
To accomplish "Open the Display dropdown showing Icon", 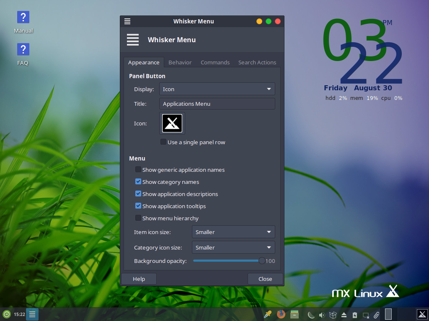I will (x=217, y=89).
